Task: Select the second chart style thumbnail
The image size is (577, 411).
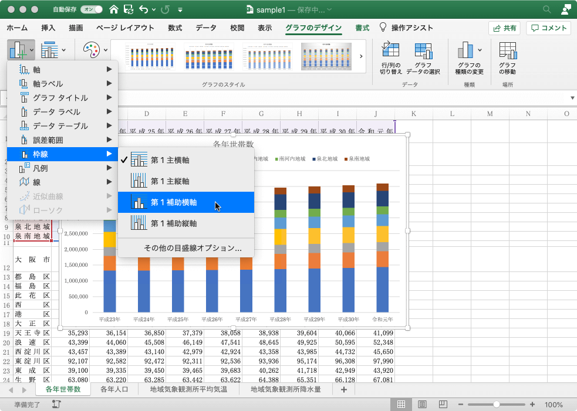Action: [x=208, y=56]
